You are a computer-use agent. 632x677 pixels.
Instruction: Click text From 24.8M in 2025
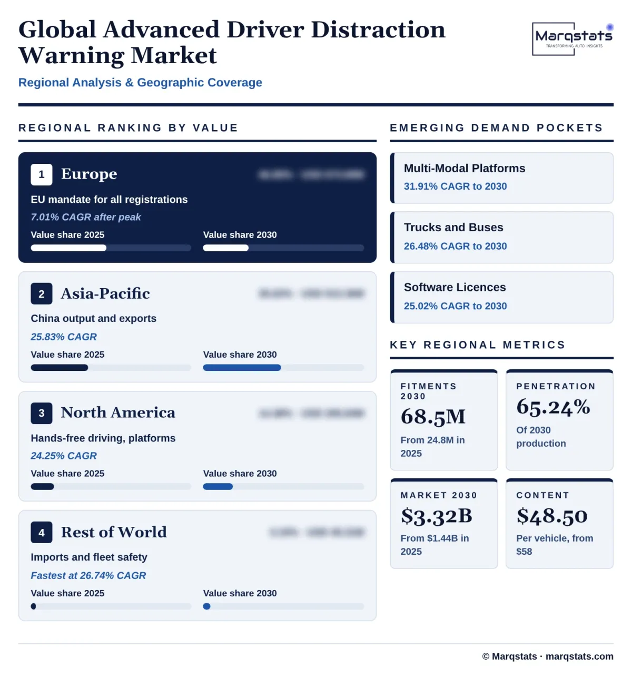433,447
